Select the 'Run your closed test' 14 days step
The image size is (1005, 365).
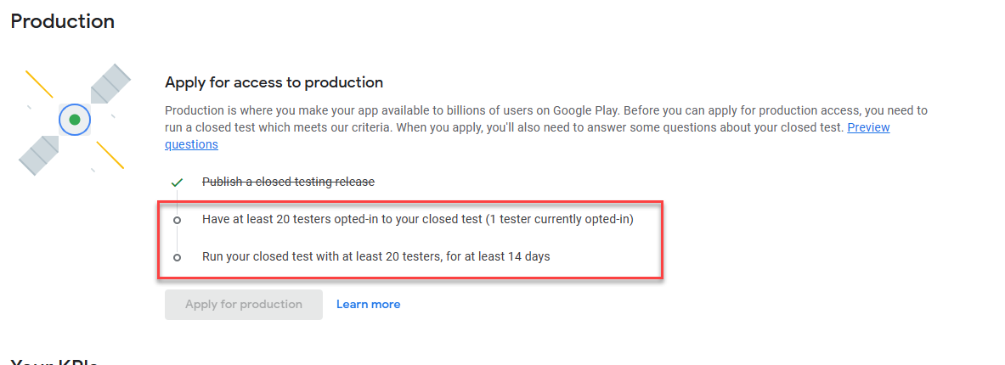[375, 255]
